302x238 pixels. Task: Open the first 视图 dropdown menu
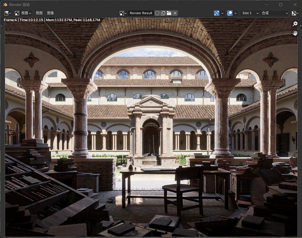(x=27, y=13)
